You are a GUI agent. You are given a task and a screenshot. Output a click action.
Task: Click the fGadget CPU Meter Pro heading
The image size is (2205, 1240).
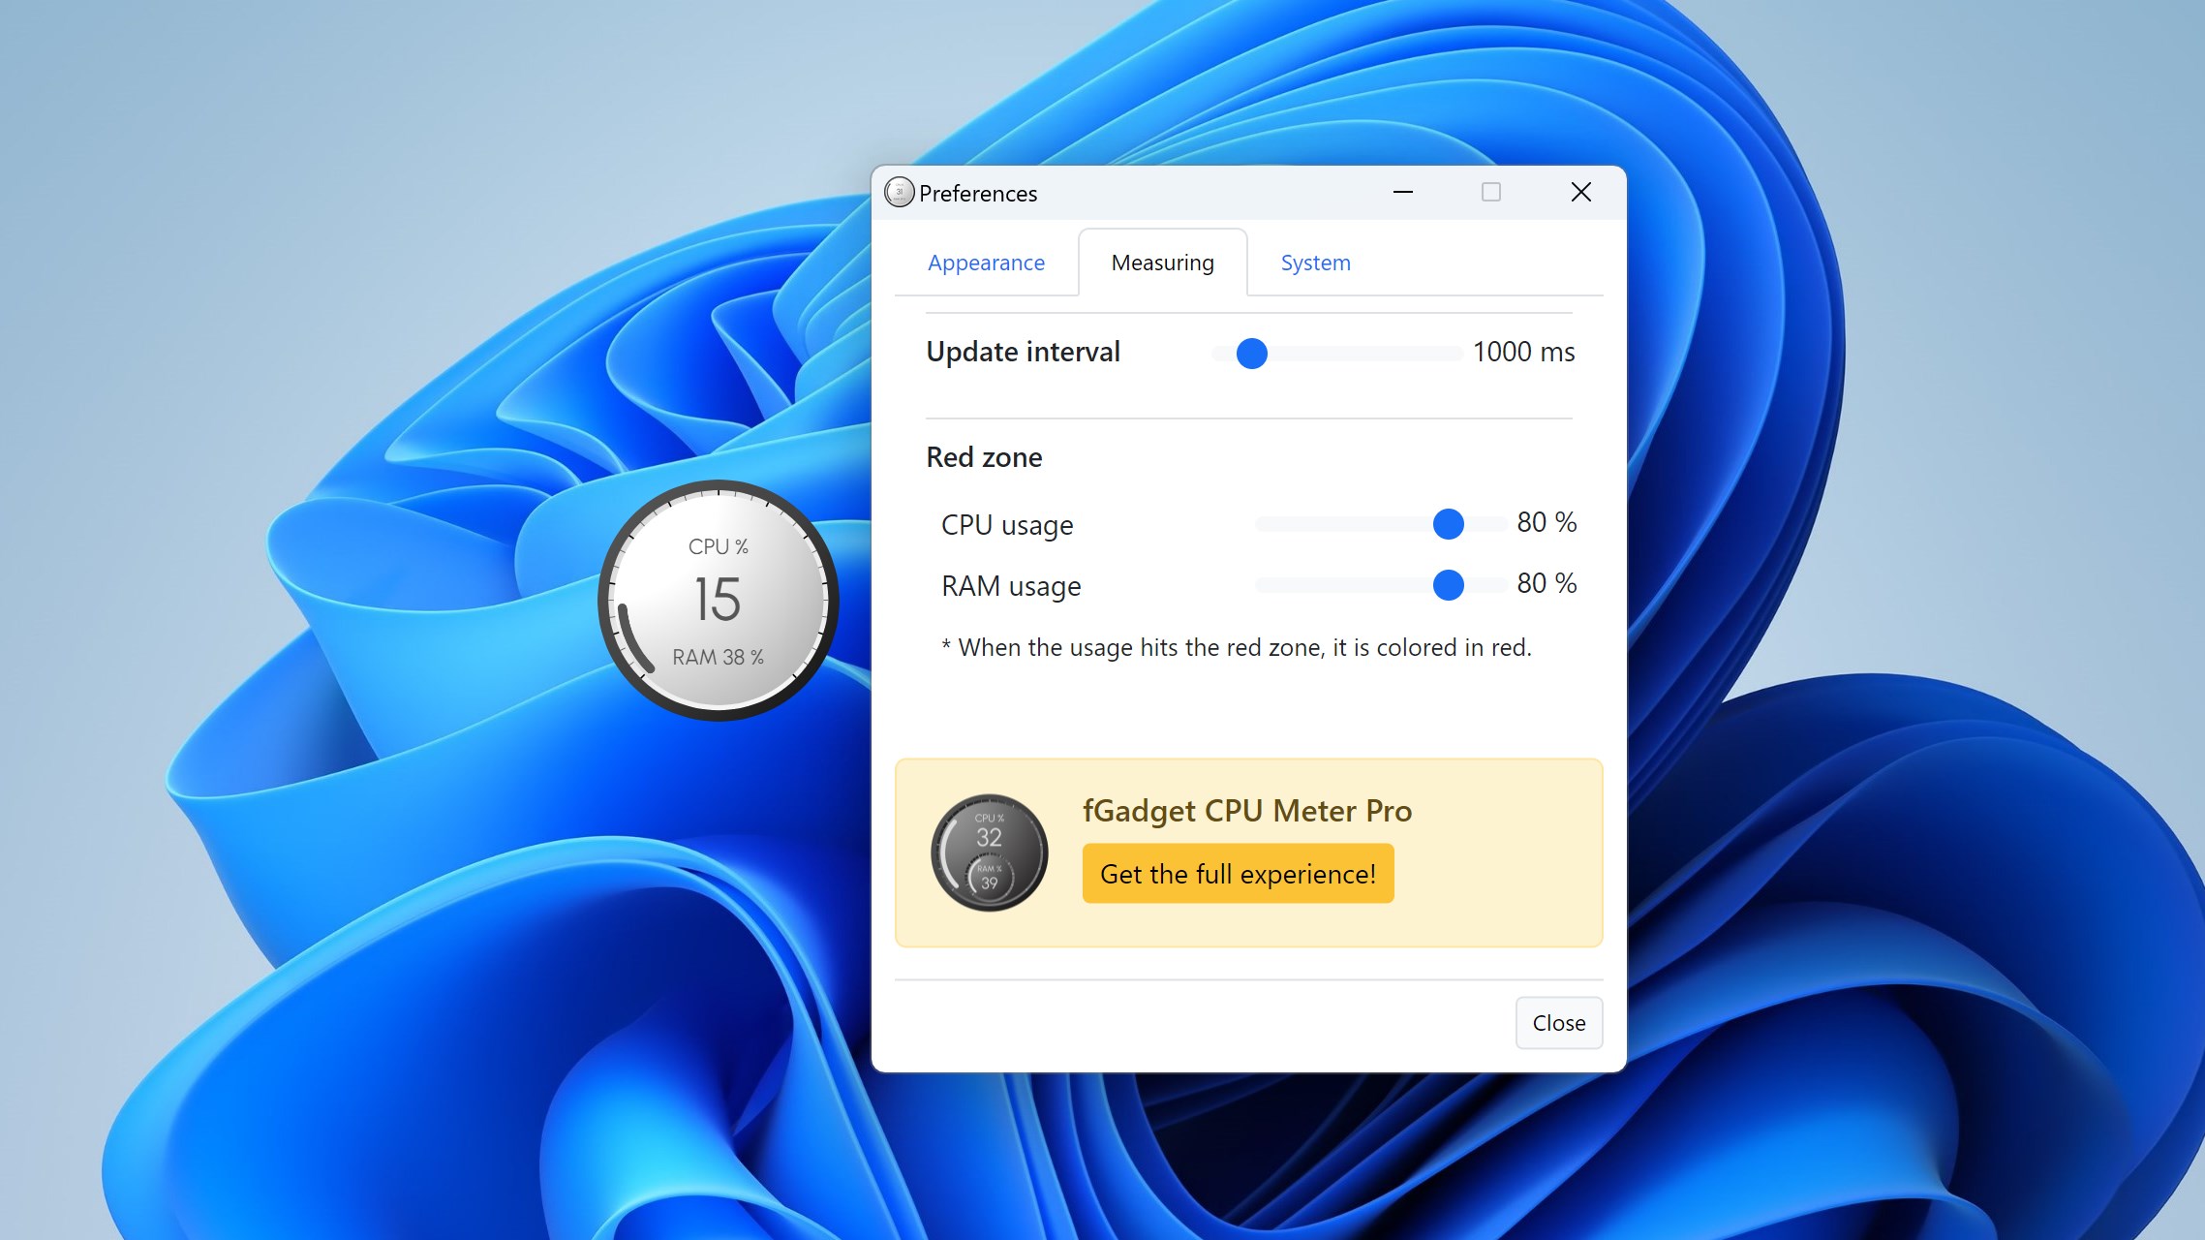pyautogui.click(x=1247, y=811)
